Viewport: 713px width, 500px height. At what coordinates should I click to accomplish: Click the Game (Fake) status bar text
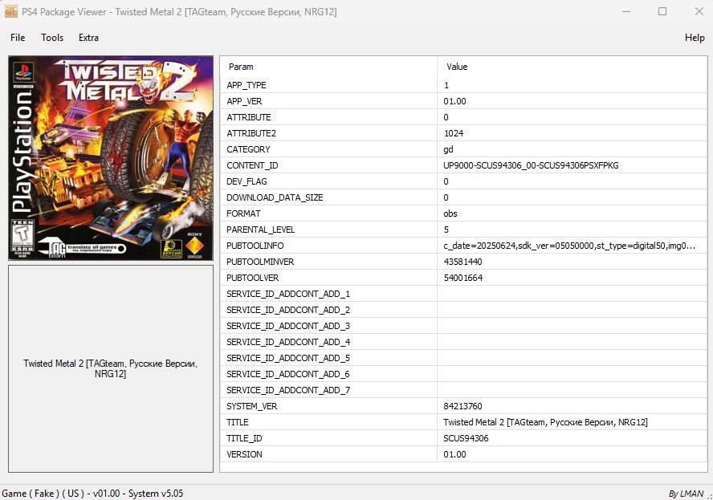click(92, 494)
